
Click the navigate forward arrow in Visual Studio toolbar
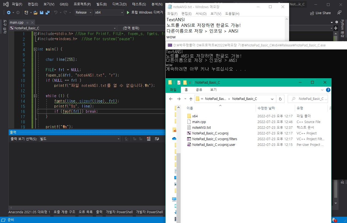tap(18, 12)
